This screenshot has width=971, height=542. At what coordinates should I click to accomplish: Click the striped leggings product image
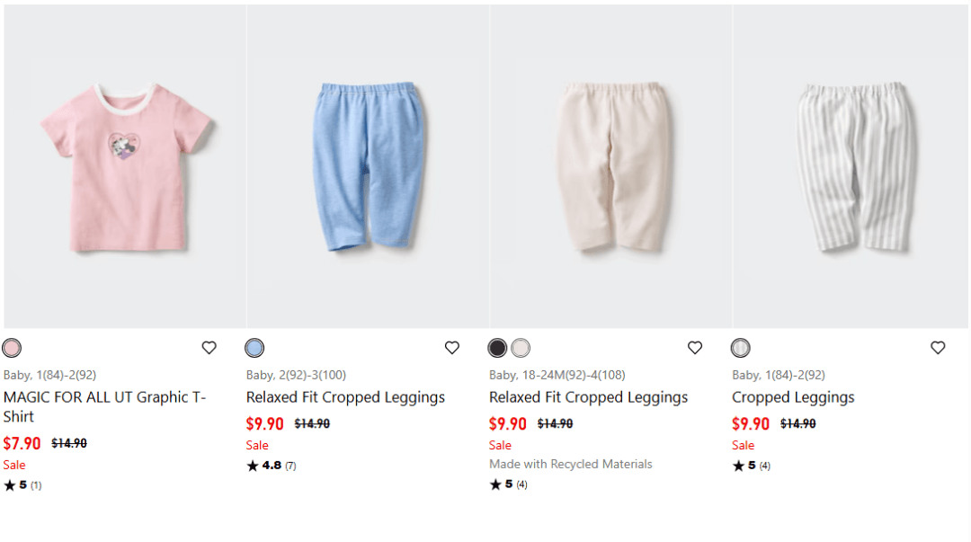(852, 166)
